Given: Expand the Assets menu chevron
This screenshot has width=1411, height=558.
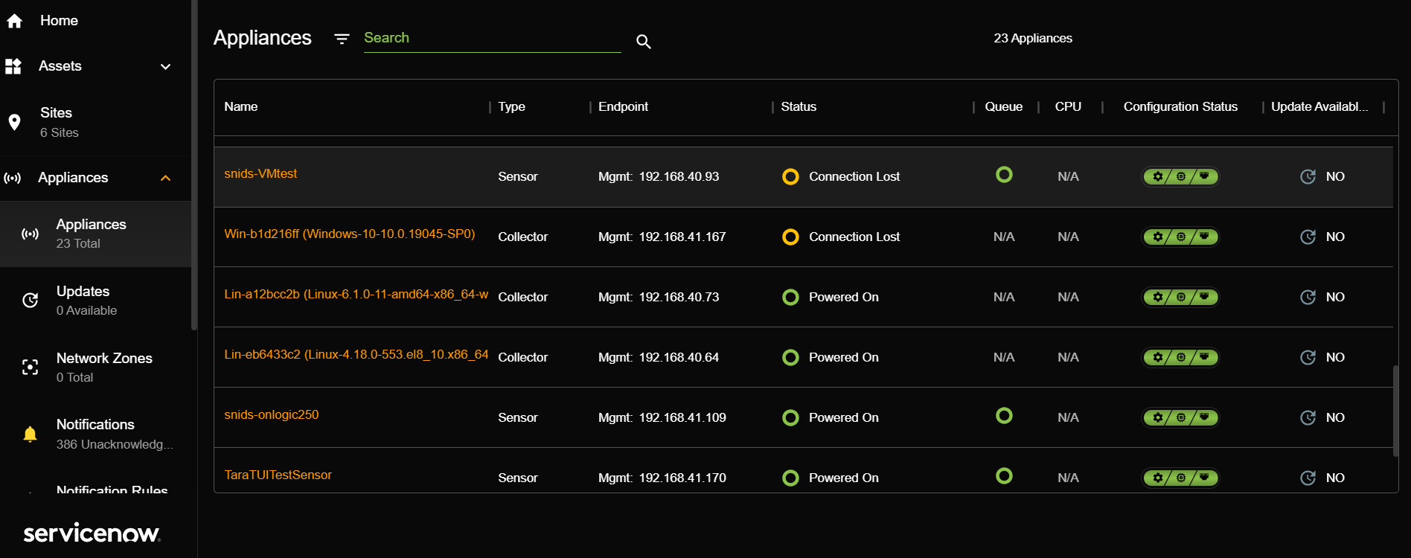Looking at the screenshot, I should (x=166, y=66).
